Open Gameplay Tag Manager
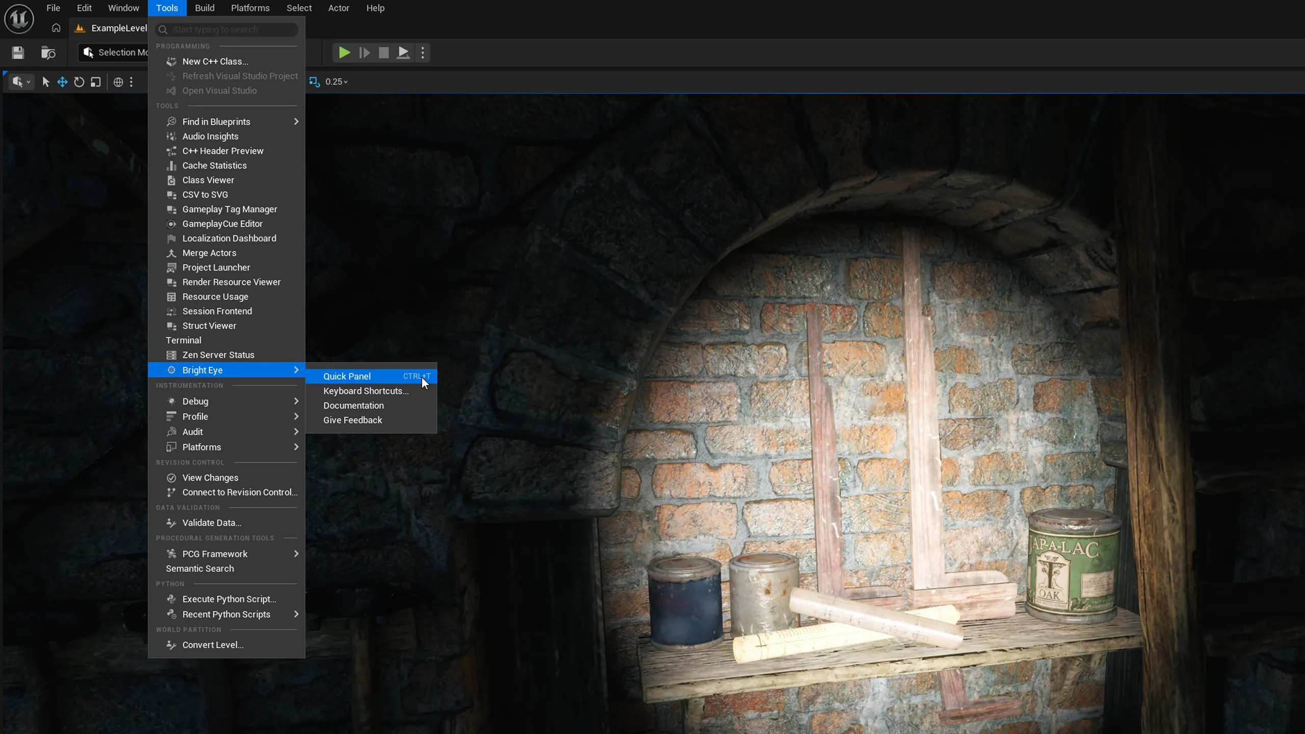 227,209
